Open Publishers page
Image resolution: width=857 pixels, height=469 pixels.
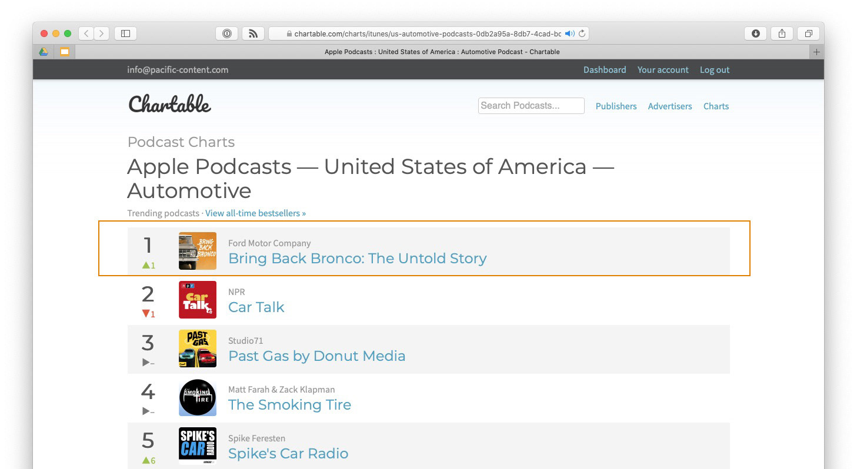[616, 106]
